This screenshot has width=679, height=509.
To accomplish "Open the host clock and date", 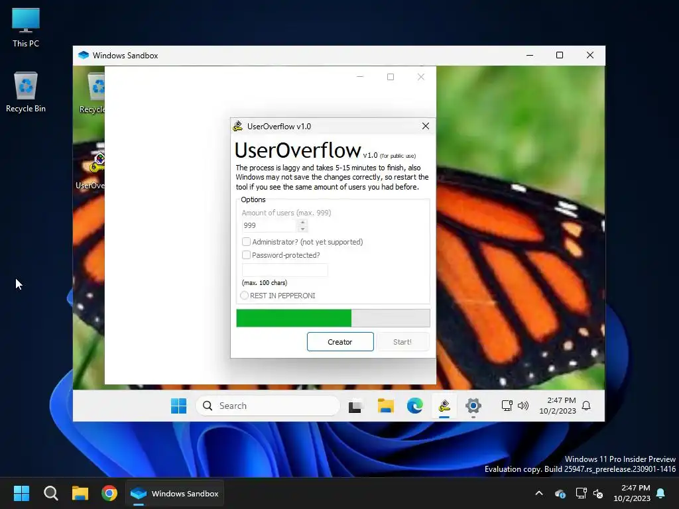I will pyautogui.click(x=632, y=493).
